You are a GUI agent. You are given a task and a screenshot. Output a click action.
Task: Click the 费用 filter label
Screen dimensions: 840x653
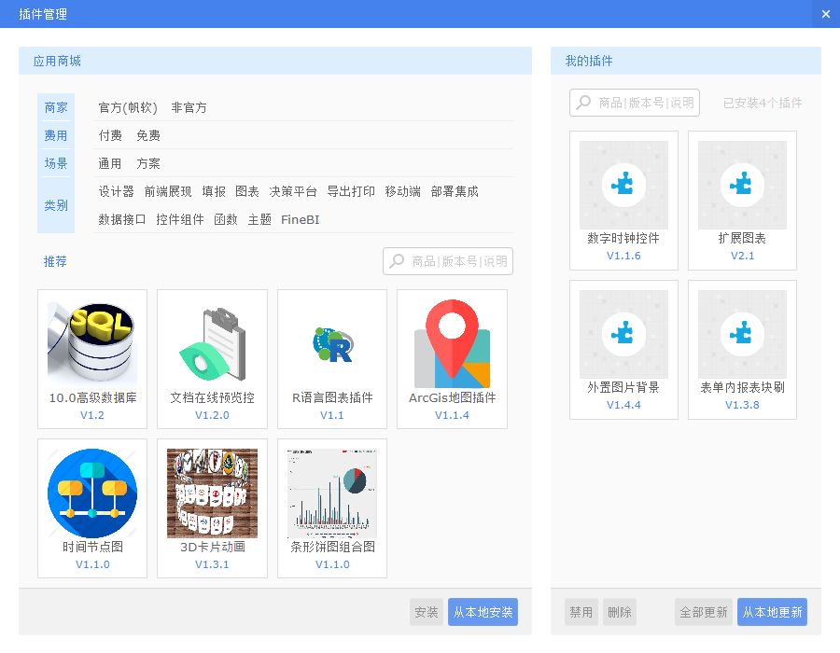coord(56,135)
